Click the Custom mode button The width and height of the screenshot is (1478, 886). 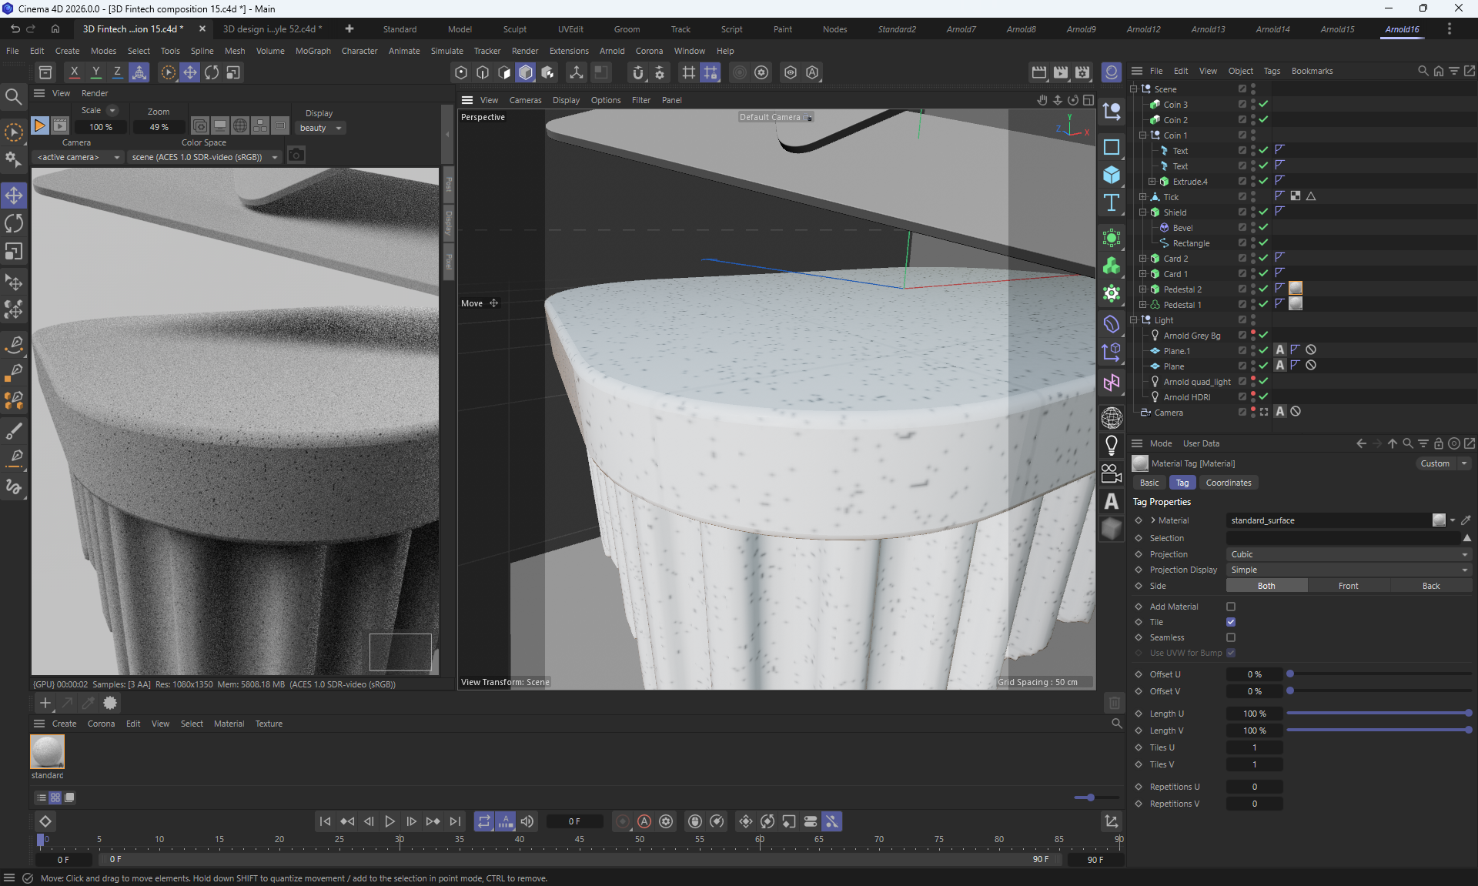pos(1435,463)
